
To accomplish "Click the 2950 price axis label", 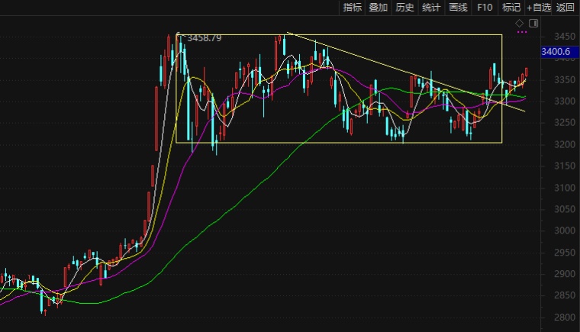I will [565, 253].
